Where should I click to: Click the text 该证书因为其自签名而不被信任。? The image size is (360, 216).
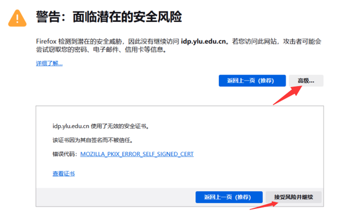click(x=93, y=140)
